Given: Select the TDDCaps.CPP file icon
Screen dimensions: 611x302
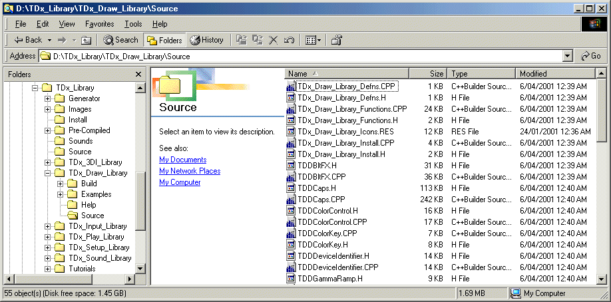Looking at the screenshot, I should tap(291, 200).
